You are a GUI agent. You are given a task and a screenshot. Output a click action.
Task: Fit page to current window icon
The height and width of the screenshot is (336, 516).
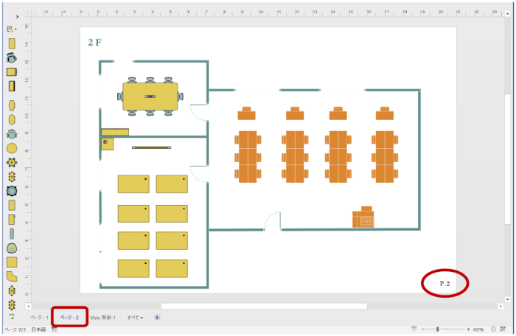[493, 329]
